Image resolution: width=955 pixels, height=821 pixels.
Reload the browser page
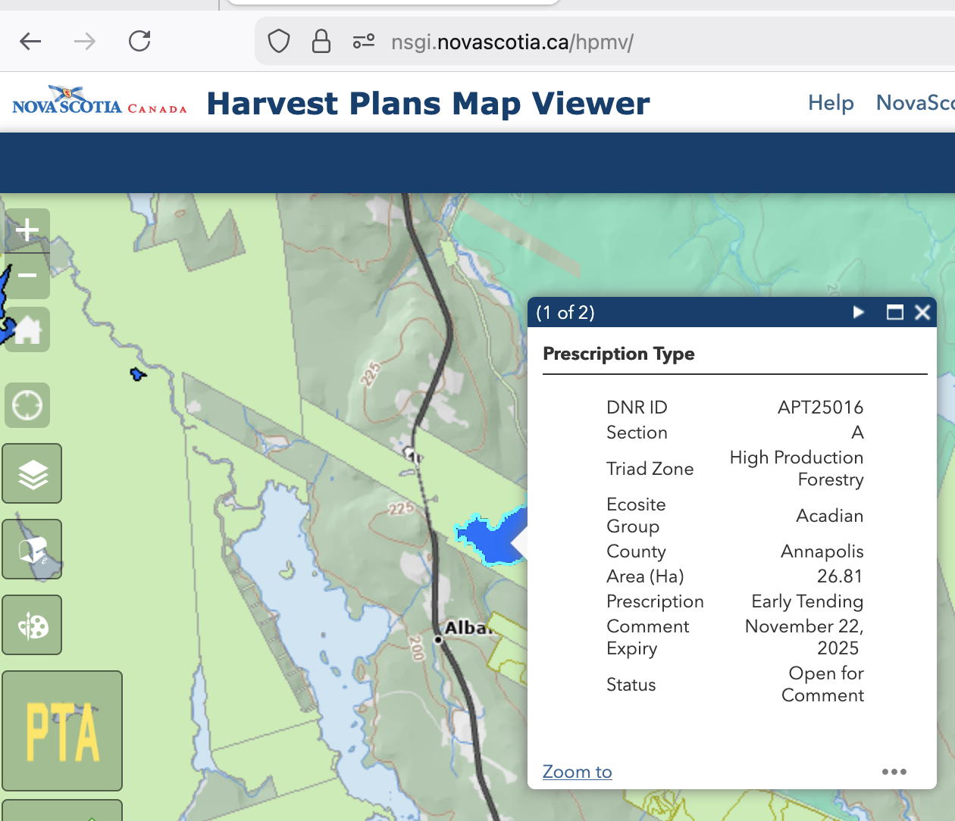point(139,42)
